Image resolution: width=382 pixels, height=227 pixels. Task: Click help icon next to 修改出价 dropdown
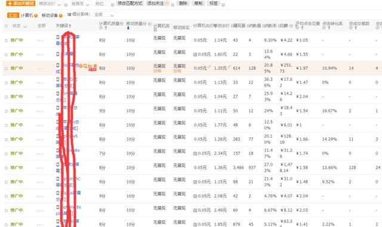[x=66, y=5]
